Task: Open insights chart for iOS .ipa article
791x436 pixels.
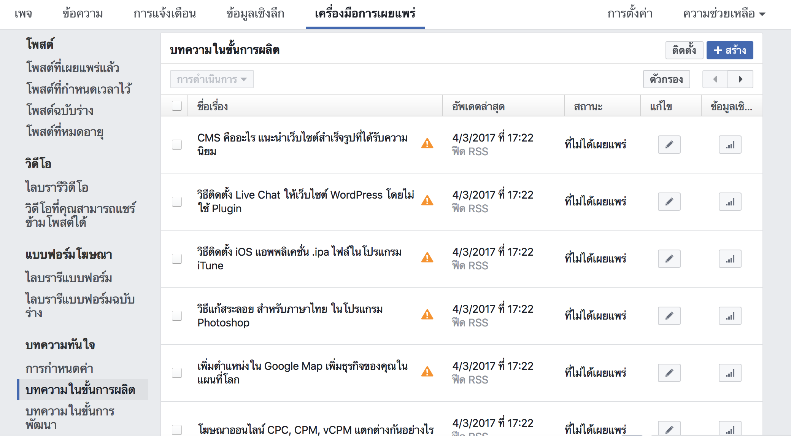Action: (x=730, y=259)
